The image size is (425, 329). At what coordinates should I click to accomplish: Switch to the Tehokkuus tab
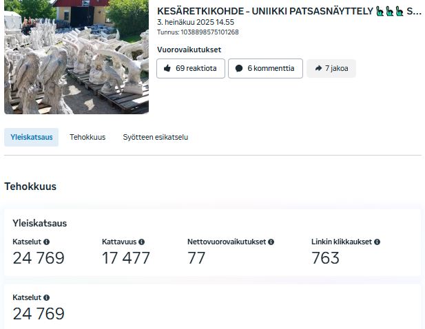coord(87,137)
